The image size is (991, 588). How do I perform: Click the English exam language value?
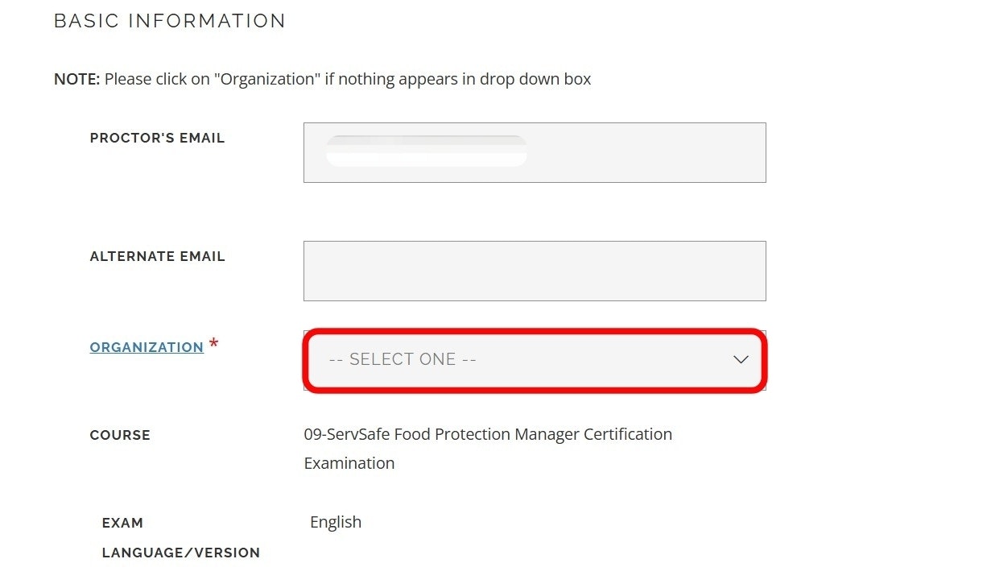(x=336, y=522)
